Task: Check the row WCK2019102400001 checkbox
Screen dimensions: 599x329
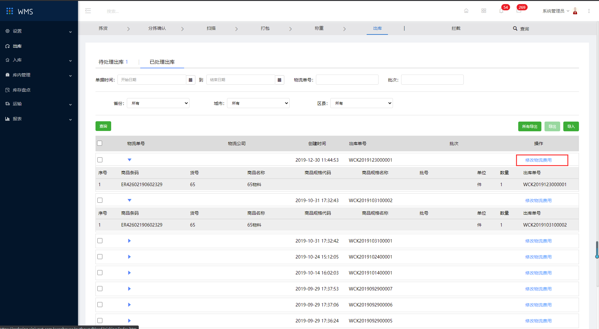Action: (x=100, y=257)
